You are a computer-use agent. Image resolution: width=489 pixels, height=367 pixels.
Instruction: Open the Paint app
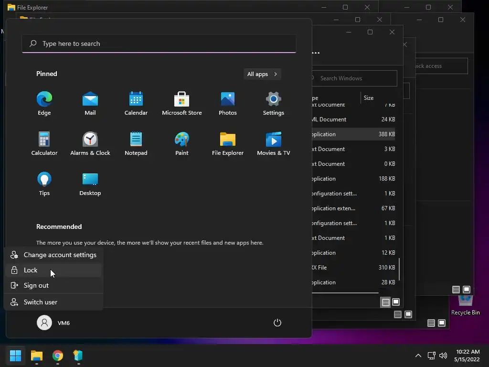[x=182, y=143]
